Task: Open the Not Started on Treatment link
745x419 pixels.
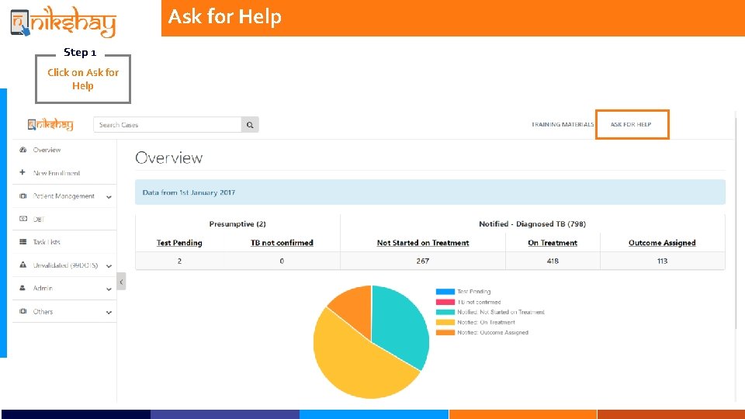Action: 423,243
